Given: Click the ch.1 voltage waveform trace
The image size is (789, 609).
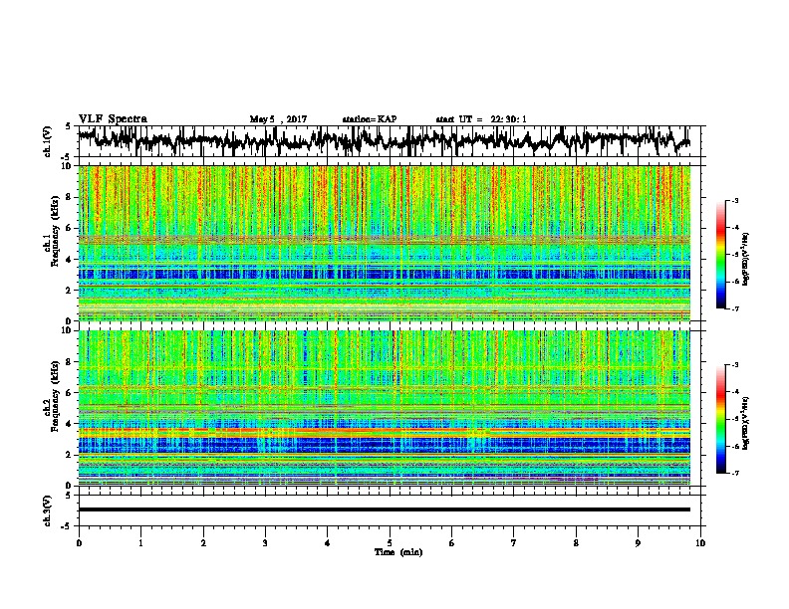Looking at the screenshot, I should click(x=384, y=140).
